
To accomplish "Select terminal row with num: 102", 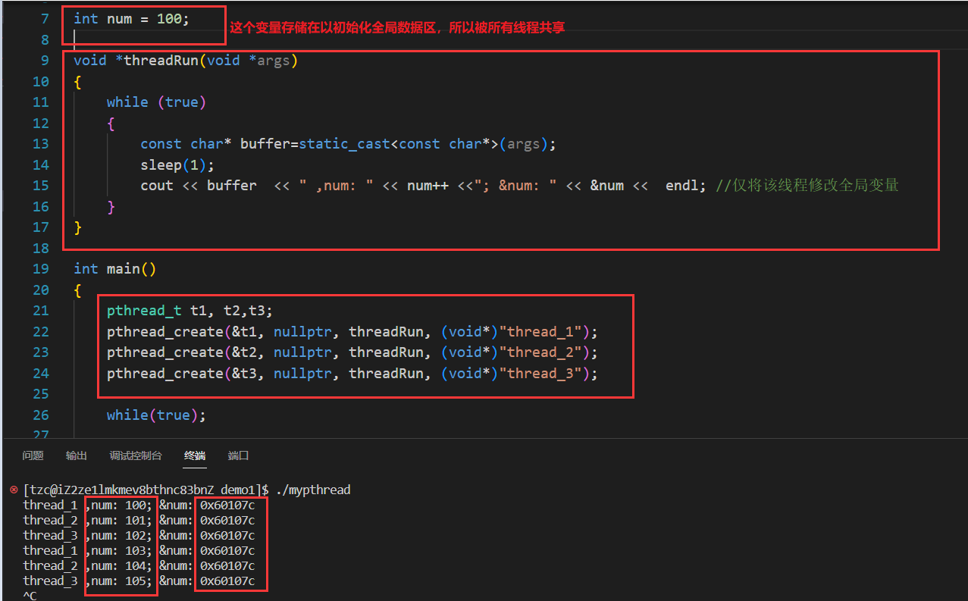I will (x=139, y=535).
